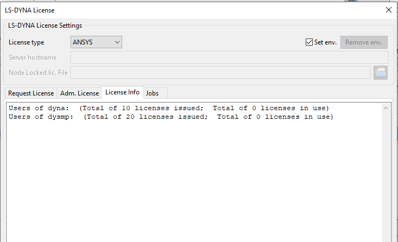Click the Server hostname label
The height and width of the screenshot is (242, 398).
click(x=33, y=58)
